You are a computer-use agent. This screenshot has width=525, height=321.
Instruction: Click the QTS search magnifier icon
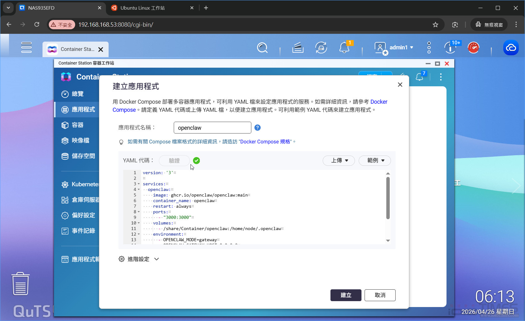pyautogui.click(x=262, y=48)
